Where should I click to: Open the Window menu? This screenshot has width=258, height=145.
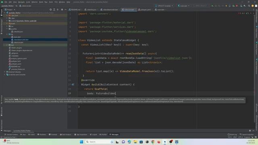pyautogui.click(x=62, y=2)
